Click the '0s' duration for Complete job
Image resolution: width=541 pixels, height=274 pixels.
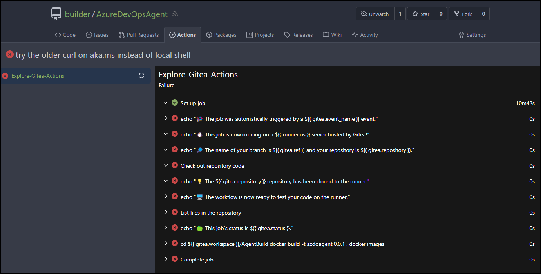[532, 260]
